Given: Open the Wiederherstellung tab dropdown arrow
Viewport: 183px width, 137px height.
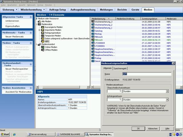Looking at the screenshot, I should pos(44,9).
